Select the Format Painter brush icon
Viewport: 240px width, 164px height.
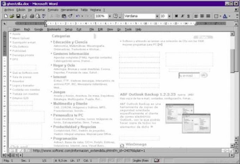tap(70, 16)
